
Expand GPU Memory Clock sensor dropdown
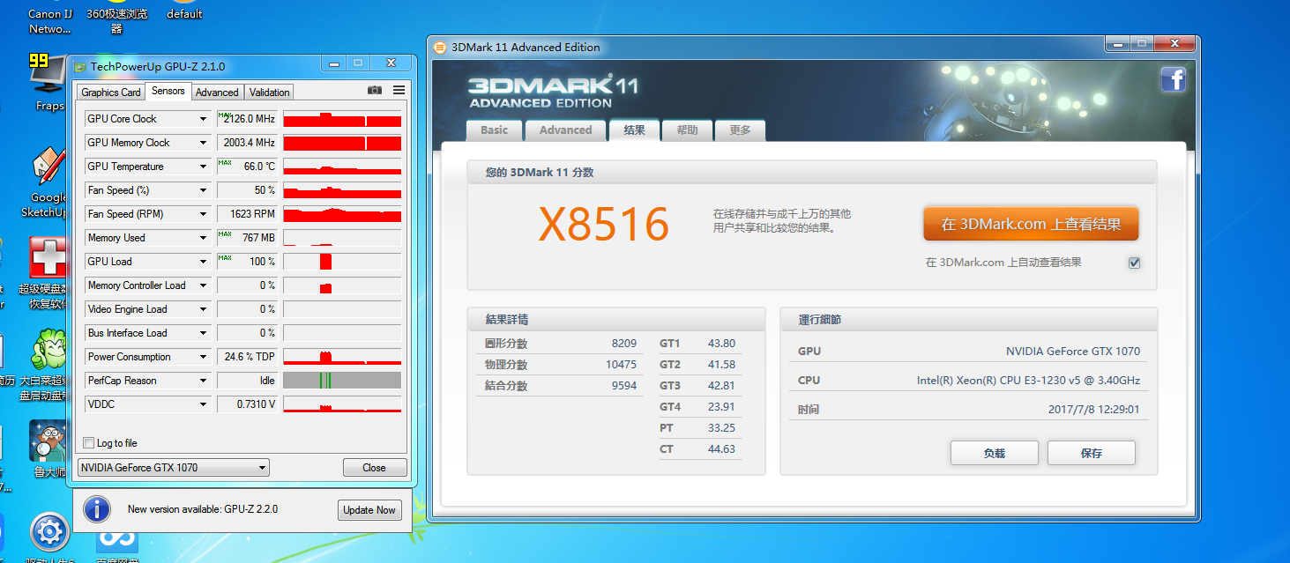[204, 143]
